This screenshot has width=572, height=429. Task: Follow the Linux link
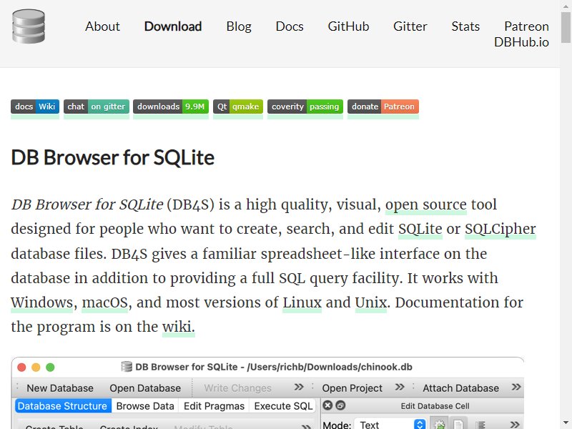(302, 302)
